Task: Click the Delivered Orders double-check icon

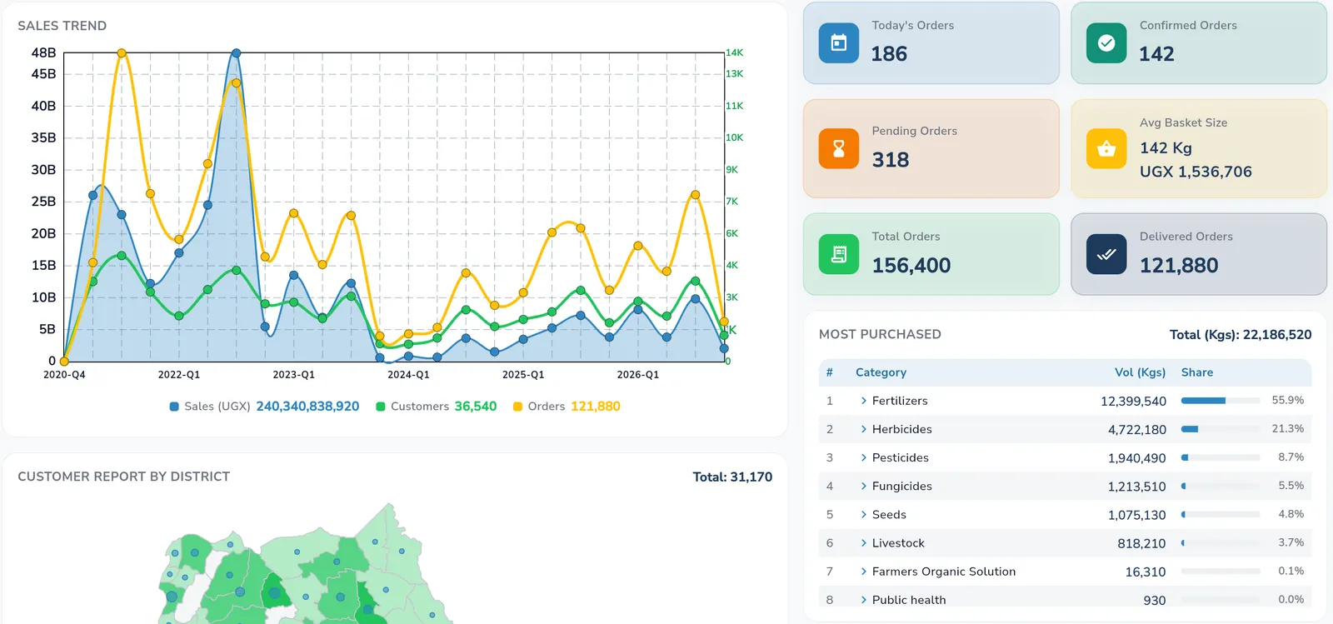Action: [x=1106, y=254]
